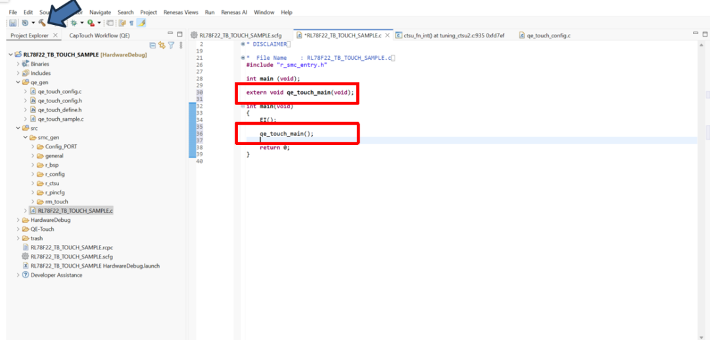Select qe_touch_sample.c in the project tree
Viewport: 710px width, 340px height.
coord(60,119)
